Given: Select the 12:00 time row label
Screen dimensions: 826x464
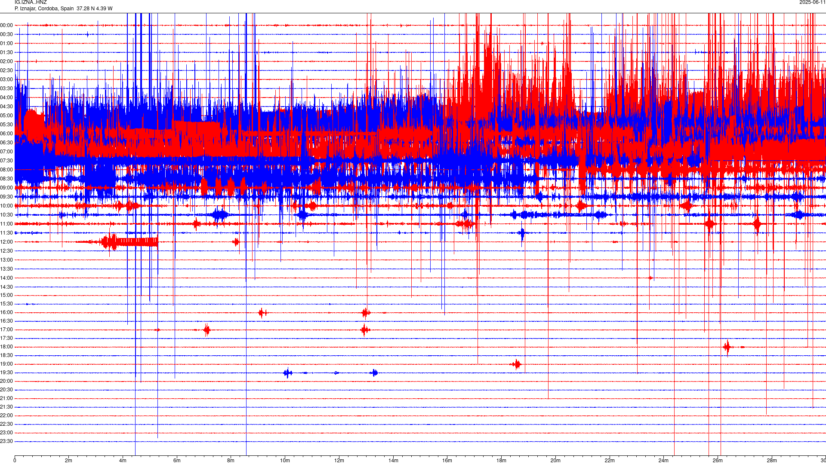Looking at the screenshot, I should [6, 242].
